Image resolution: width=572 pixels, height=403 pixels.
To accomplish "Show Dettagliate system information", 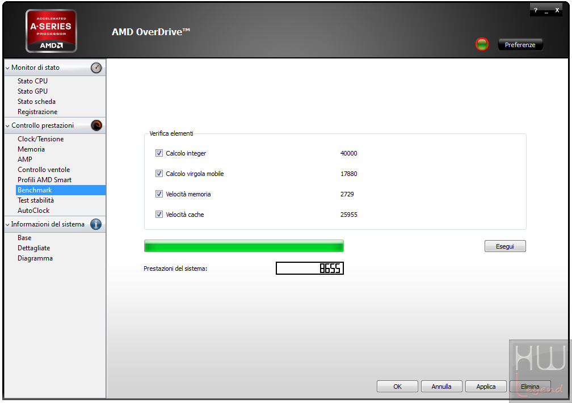I will click(34, 248).
